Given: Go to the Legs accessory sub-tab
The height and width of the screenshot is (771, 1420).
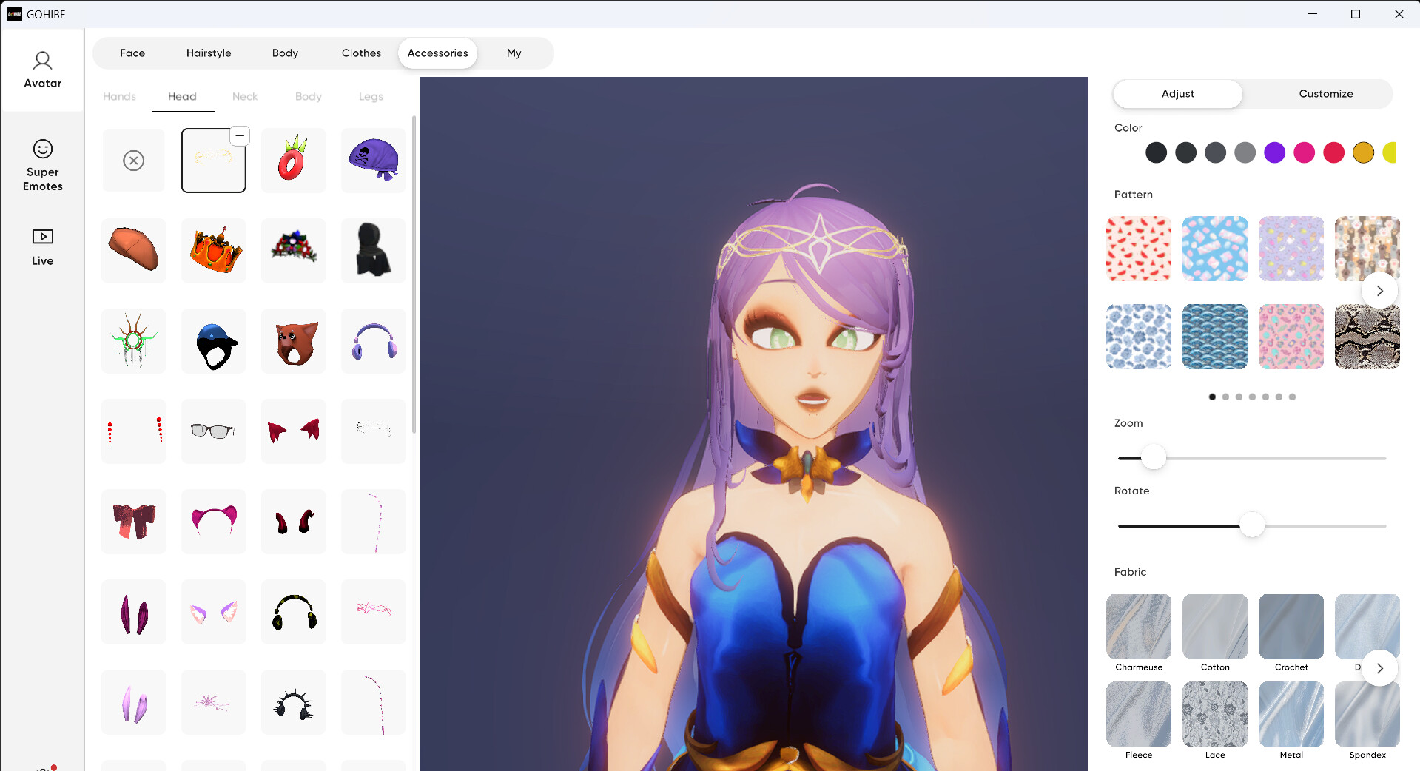Looking at the screenshot, I should tap(371, 97).
